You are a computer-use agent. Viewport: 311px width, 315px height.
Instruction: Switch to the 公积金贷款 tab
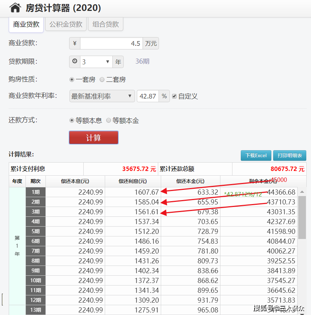coord(65,24)
